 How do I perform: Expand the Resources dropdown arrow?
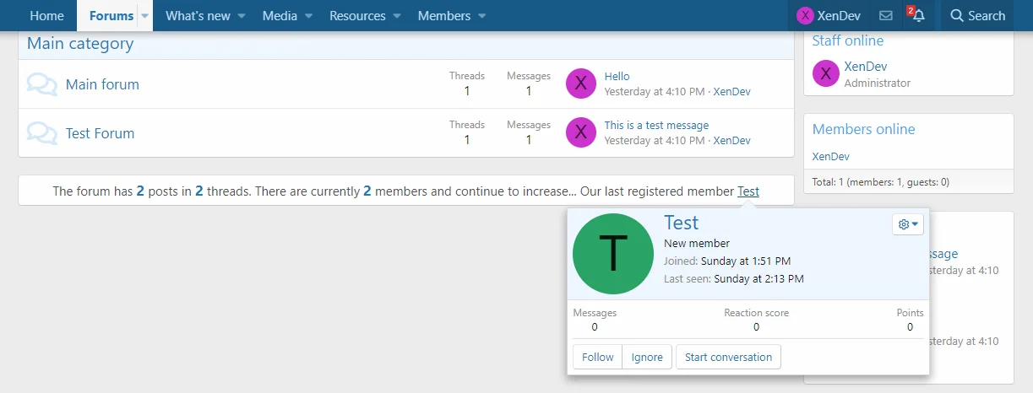coord(397,16)
